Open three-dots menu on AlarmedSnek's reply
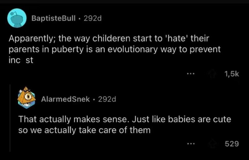 pos(190,144)
